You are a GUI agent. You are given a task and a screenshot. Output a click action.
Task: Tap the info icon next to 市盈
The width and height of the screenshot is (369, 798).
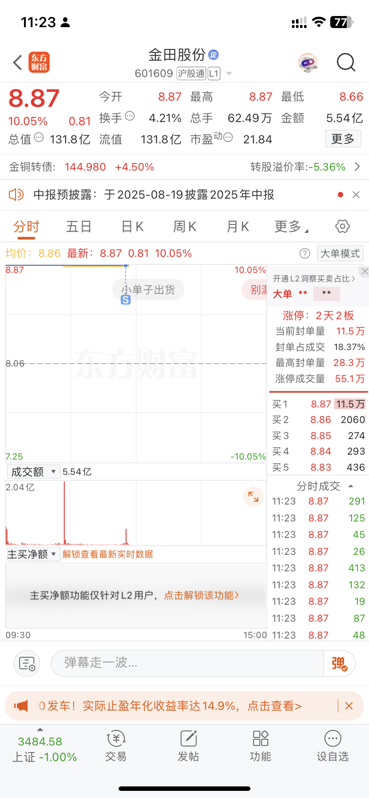coord(228,137)
